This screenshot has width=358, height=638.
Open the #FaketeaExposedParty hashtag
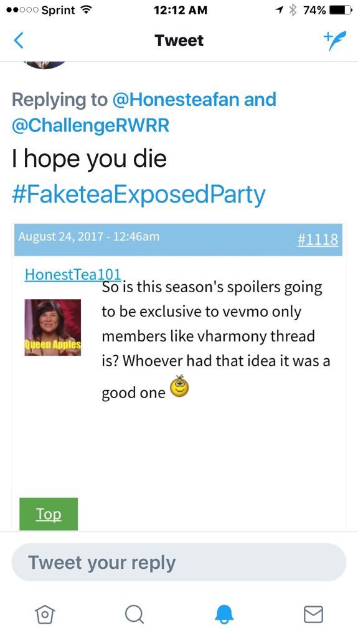point(139,195)
